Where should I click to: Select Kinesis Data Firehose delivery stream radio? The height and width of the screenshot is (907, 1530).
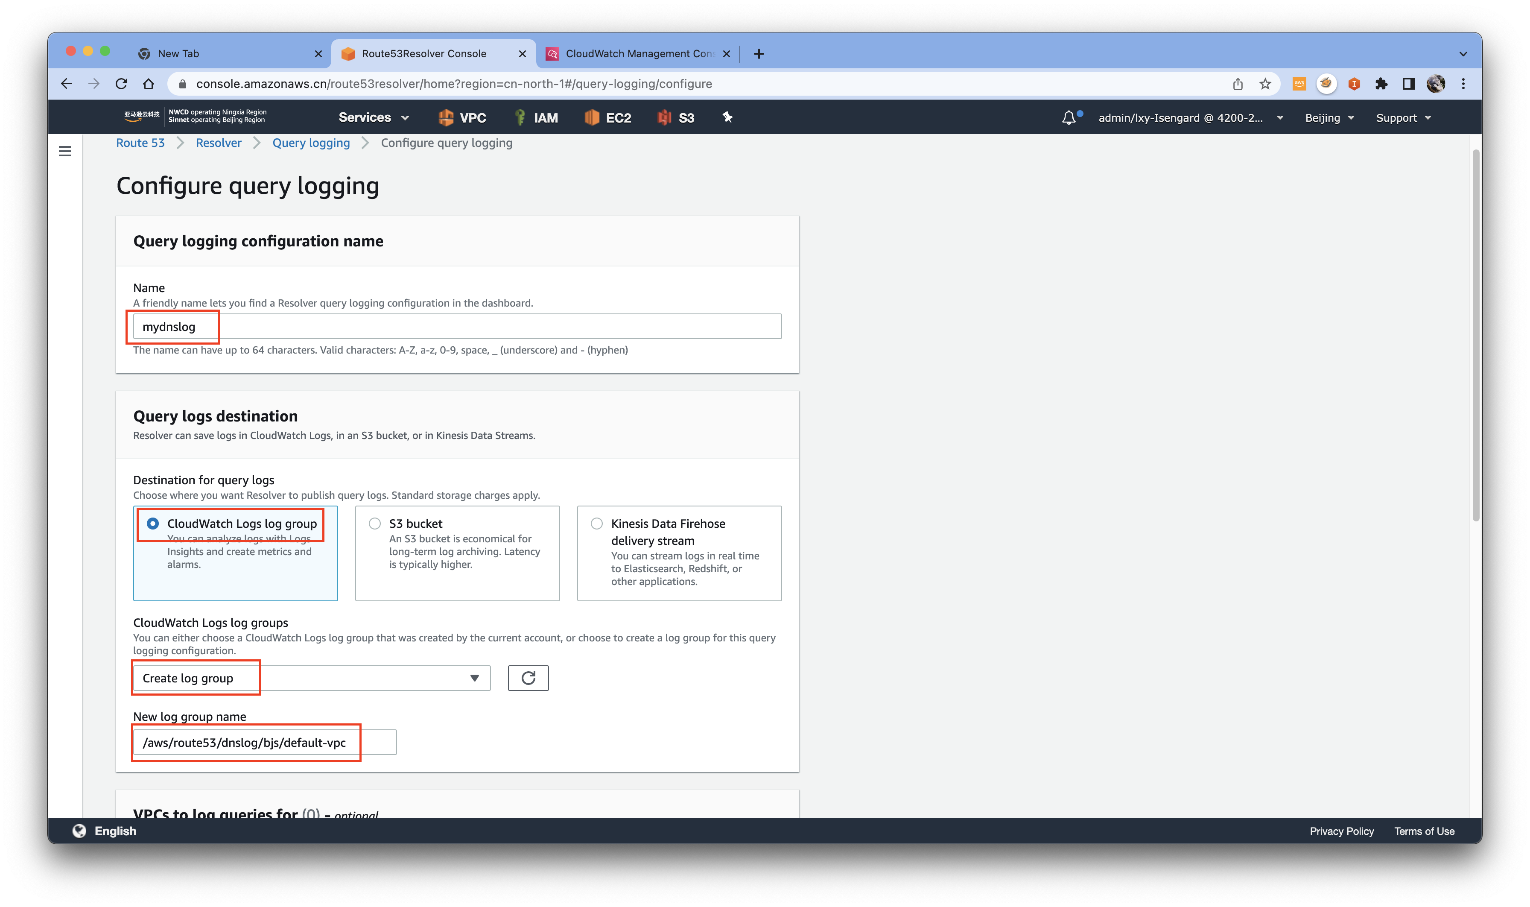point(597,524)
